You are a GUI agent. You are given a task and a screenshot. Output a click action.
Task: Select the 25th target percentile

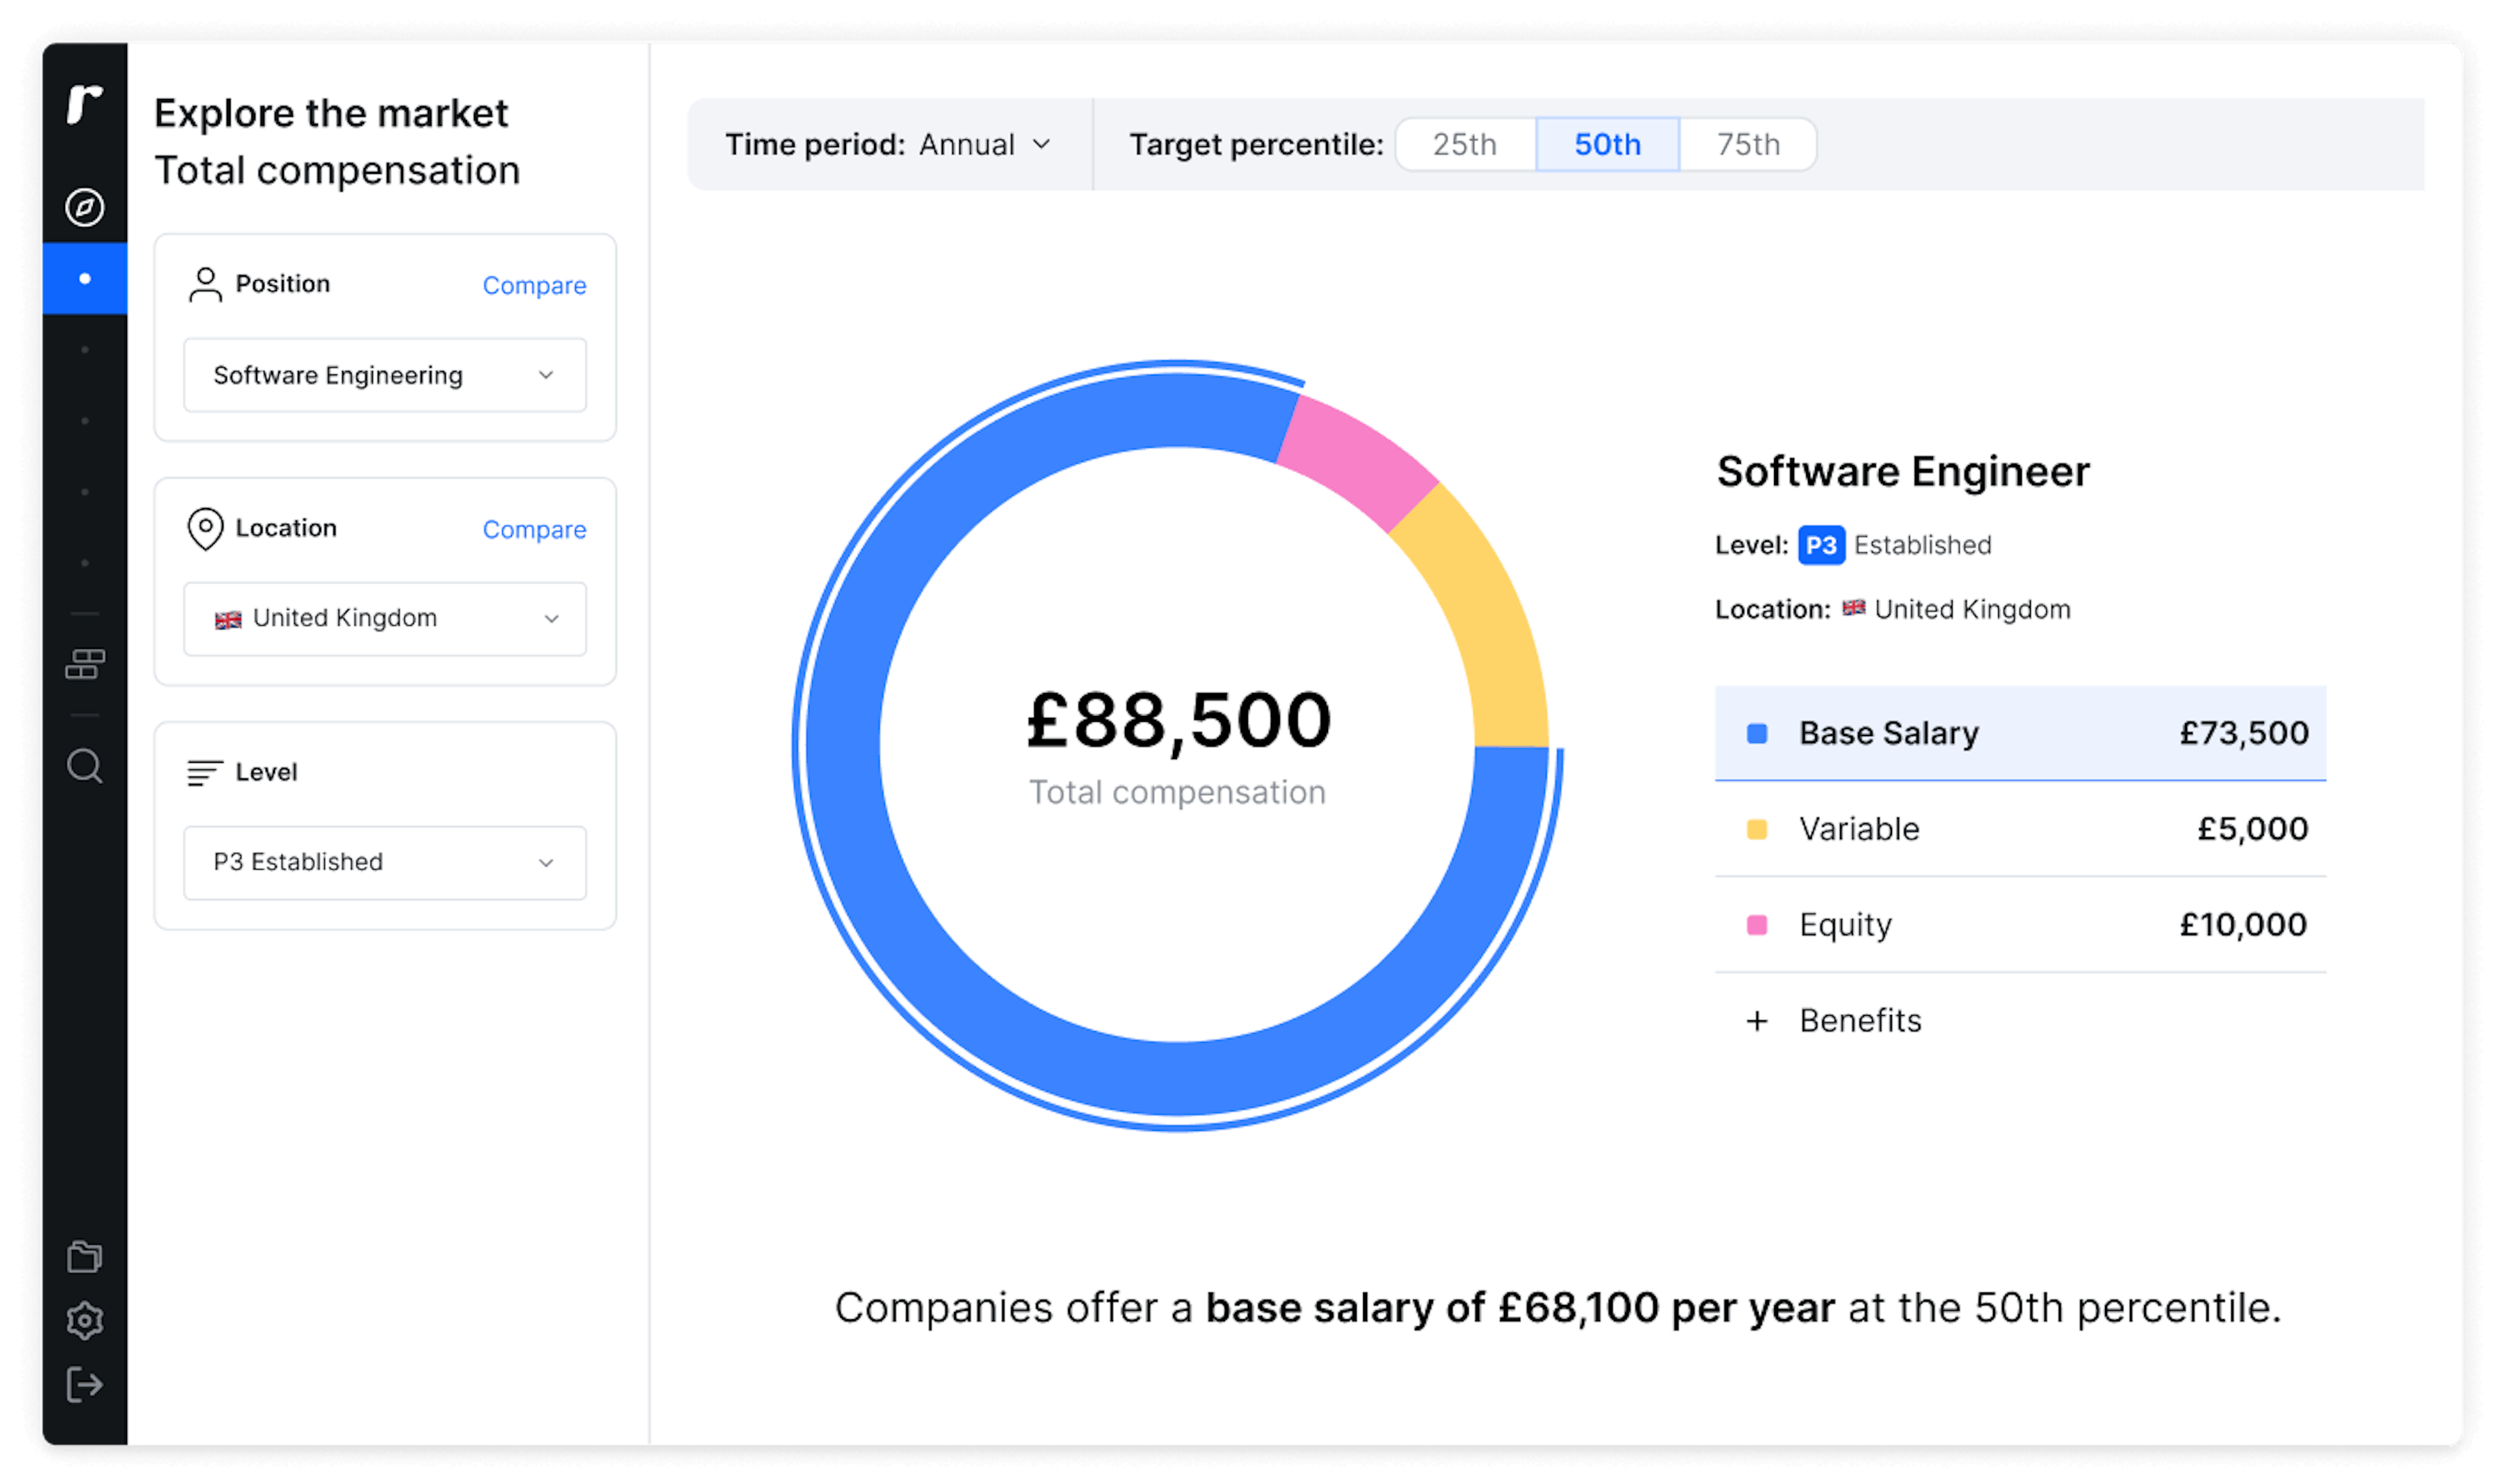pos(1463,144)
